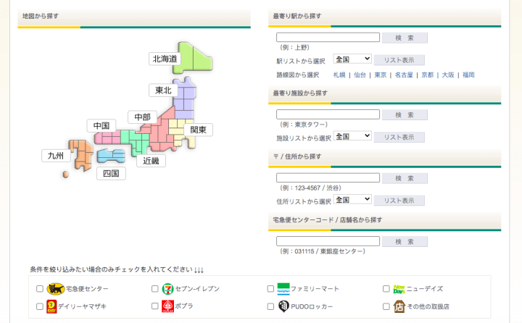
Task: Click 検索 button for nearest station search
Action: pos(405,38)
